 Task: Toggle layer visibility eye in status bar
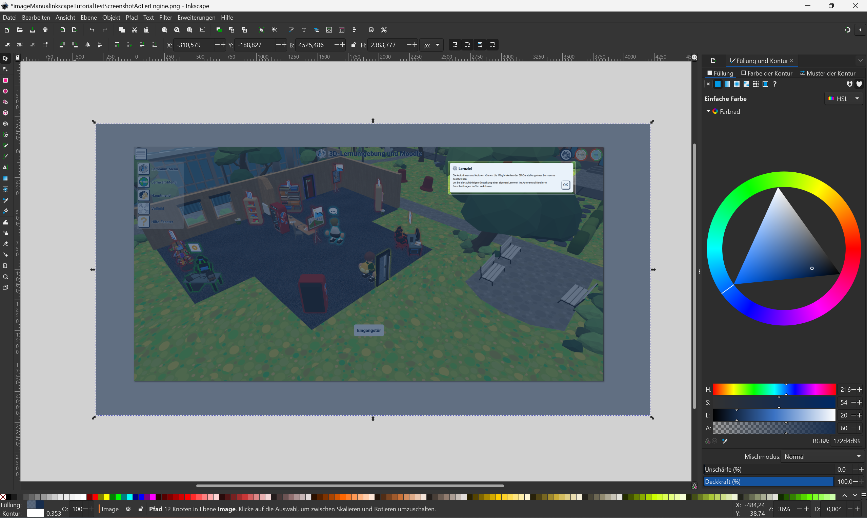tap(128, 509)
